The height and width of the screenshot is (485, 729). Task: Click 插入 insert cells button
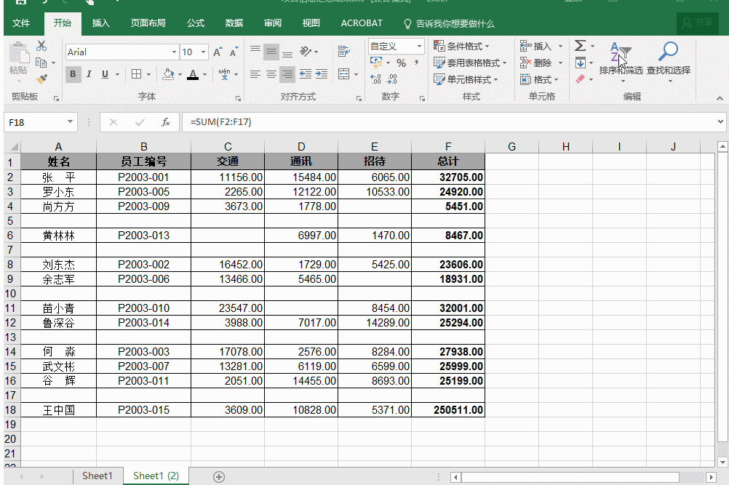[536, 46]
